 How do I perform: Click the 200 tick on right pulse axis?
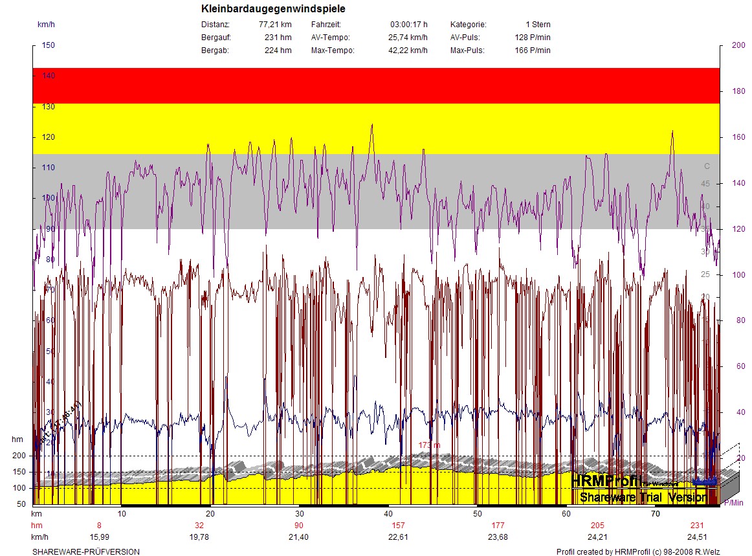737,45
